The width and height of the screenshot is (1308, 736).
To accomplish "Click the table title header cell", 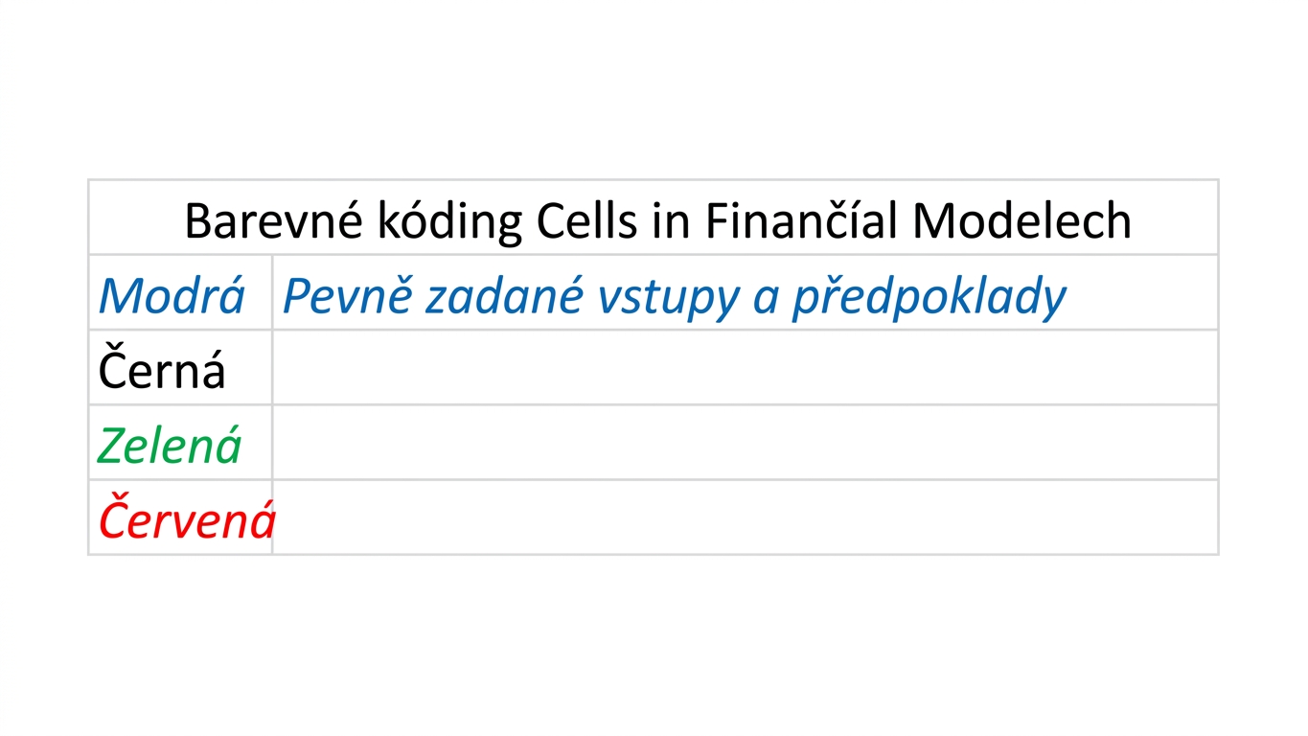I will pos(654,217).
